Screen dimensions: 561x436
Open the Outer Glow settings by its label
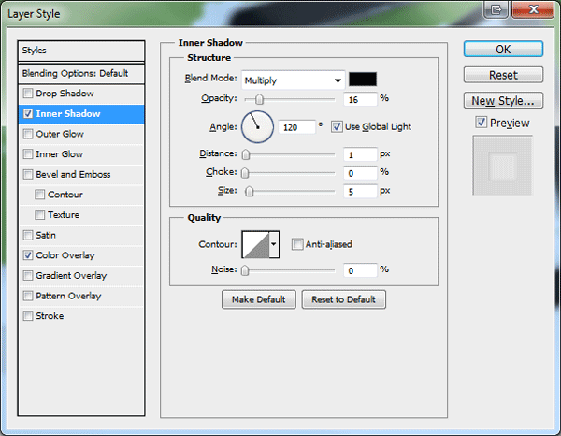click(x=60, y=134)
